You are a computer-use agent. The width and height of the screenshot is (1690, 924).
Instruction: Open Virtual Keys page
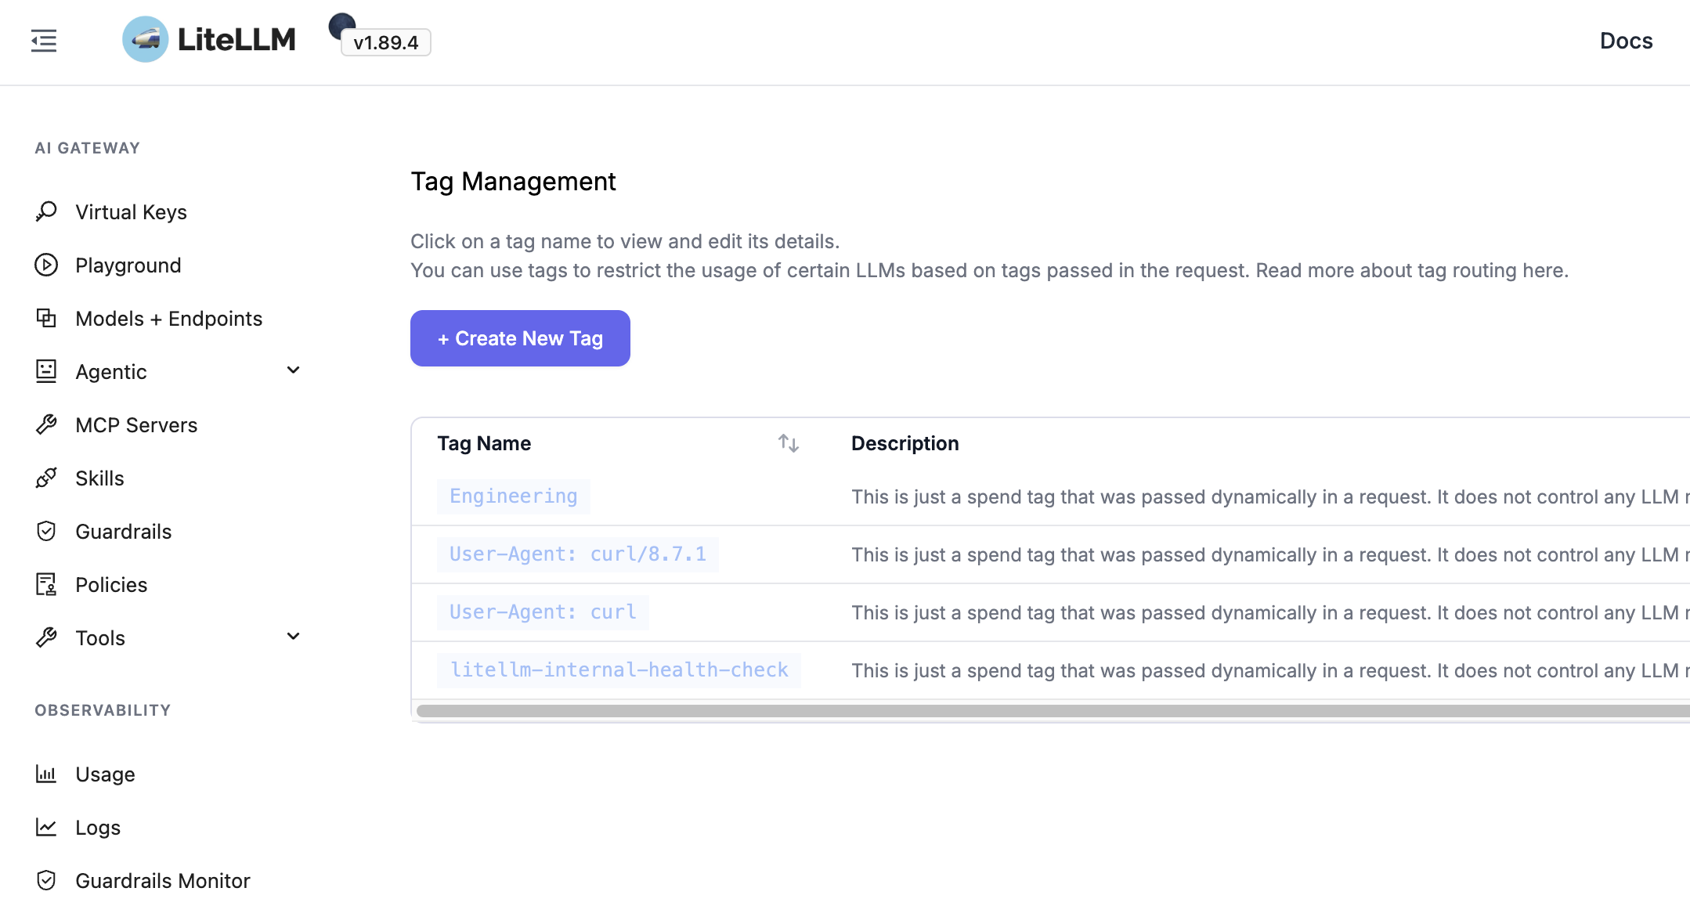131,212
